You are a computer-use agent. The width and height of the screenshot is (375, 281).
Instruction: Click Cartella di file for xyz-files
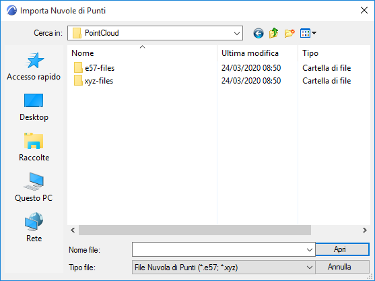327,81
